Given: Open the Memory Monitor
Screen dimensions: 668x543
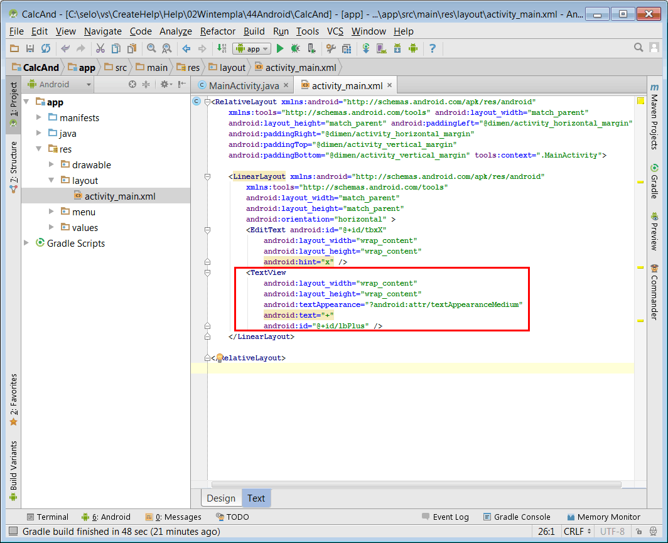Looking at the screenshot, I should 604,517.
